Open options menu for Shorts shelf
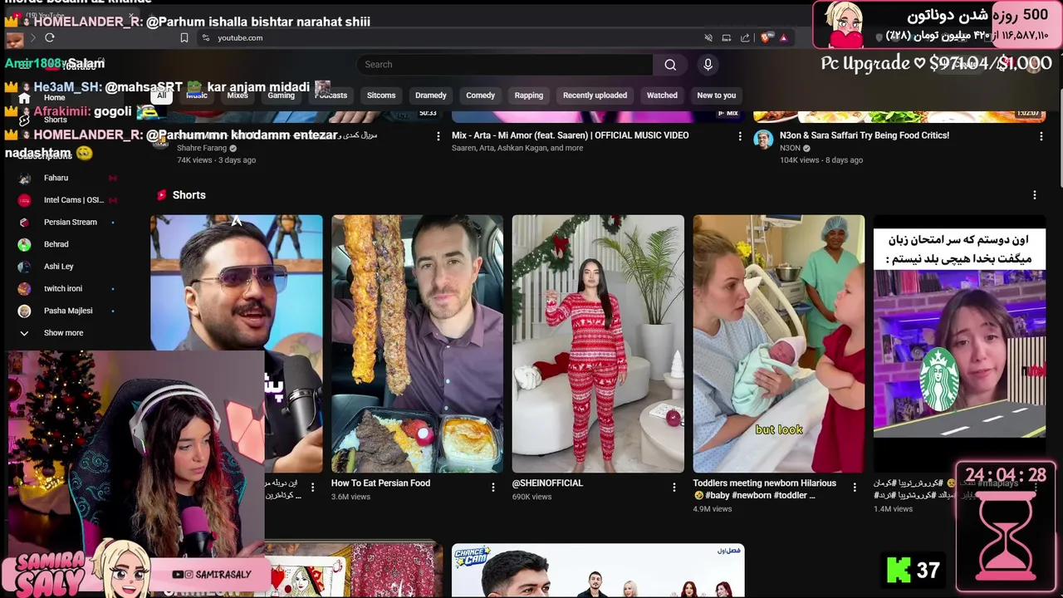Screen dimensions: 1063x598 pyautogui.click(x=1034, y=195)
